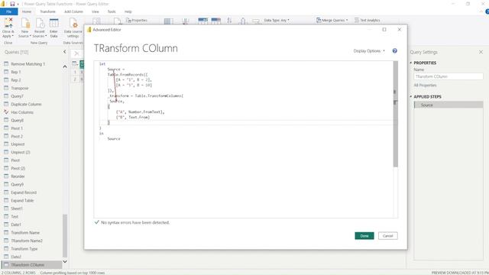The image size is (489, 275).
Task: Click the Advanced Editor vertical scrollbar
Action: pyautogui.click(x=396, y=114)
